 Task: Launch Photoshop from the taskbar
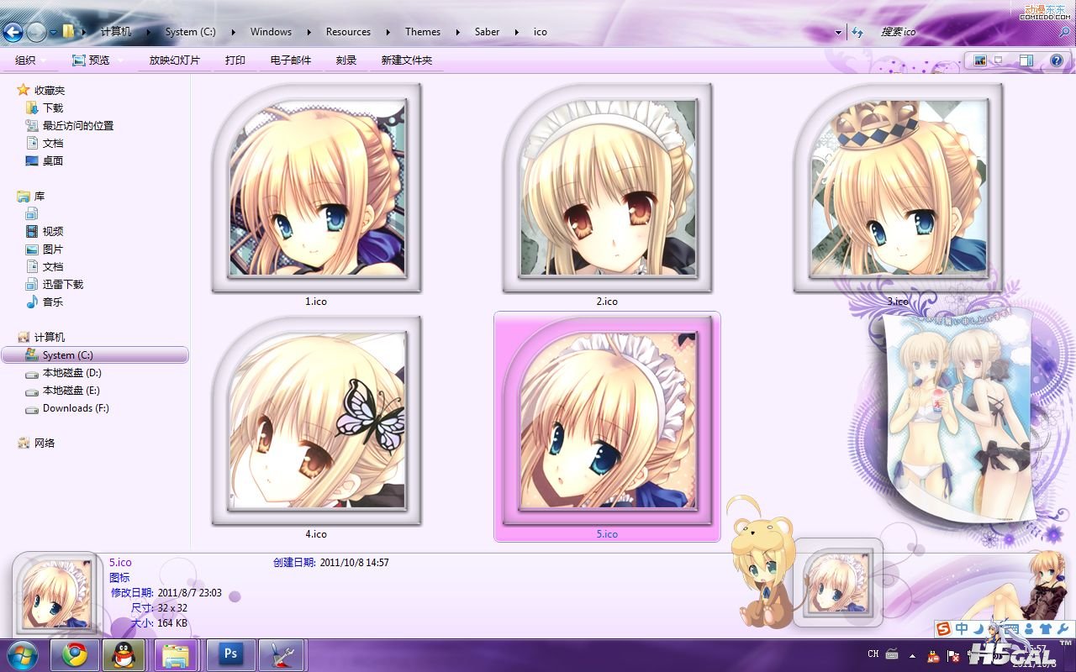229,654
